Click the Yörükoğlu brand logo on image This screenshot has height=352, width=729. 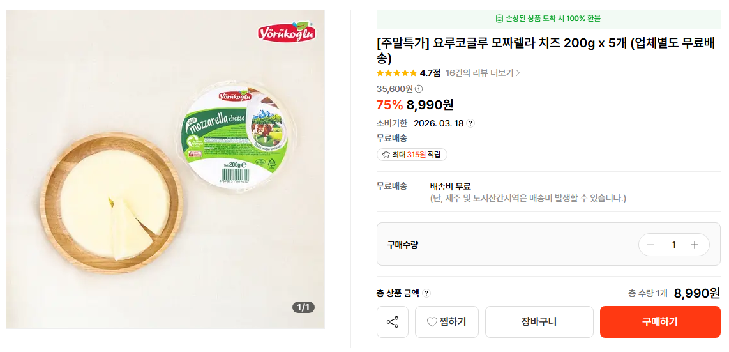[x=287, y=32]
